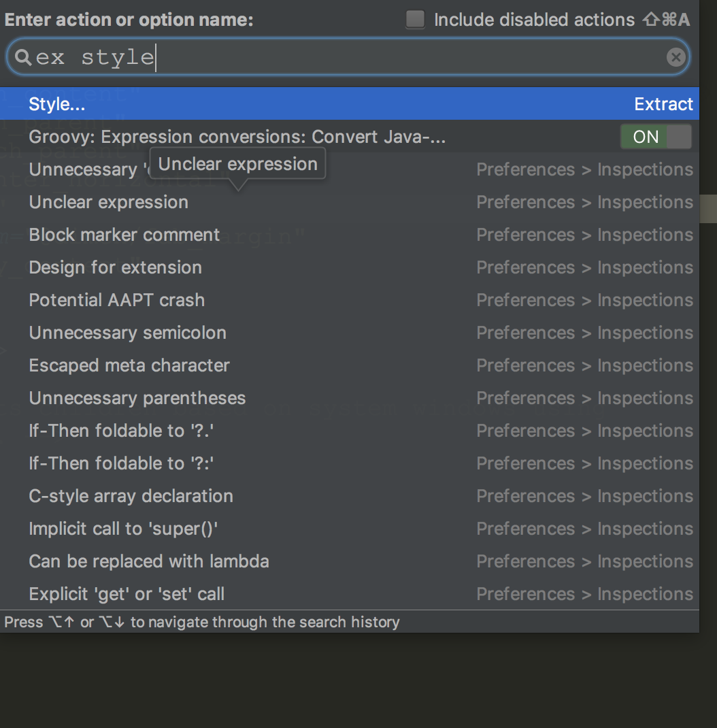The image size is (717, 728).
Task: Open the Unclear expression inspection
Action: coord(109,202)
